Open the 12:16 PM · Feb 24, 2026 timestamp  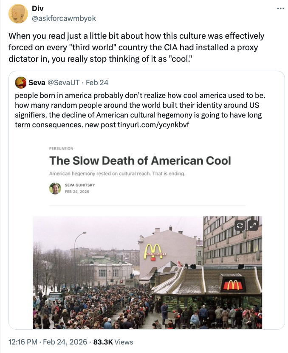pyautogui.click(x=48, y=342)
